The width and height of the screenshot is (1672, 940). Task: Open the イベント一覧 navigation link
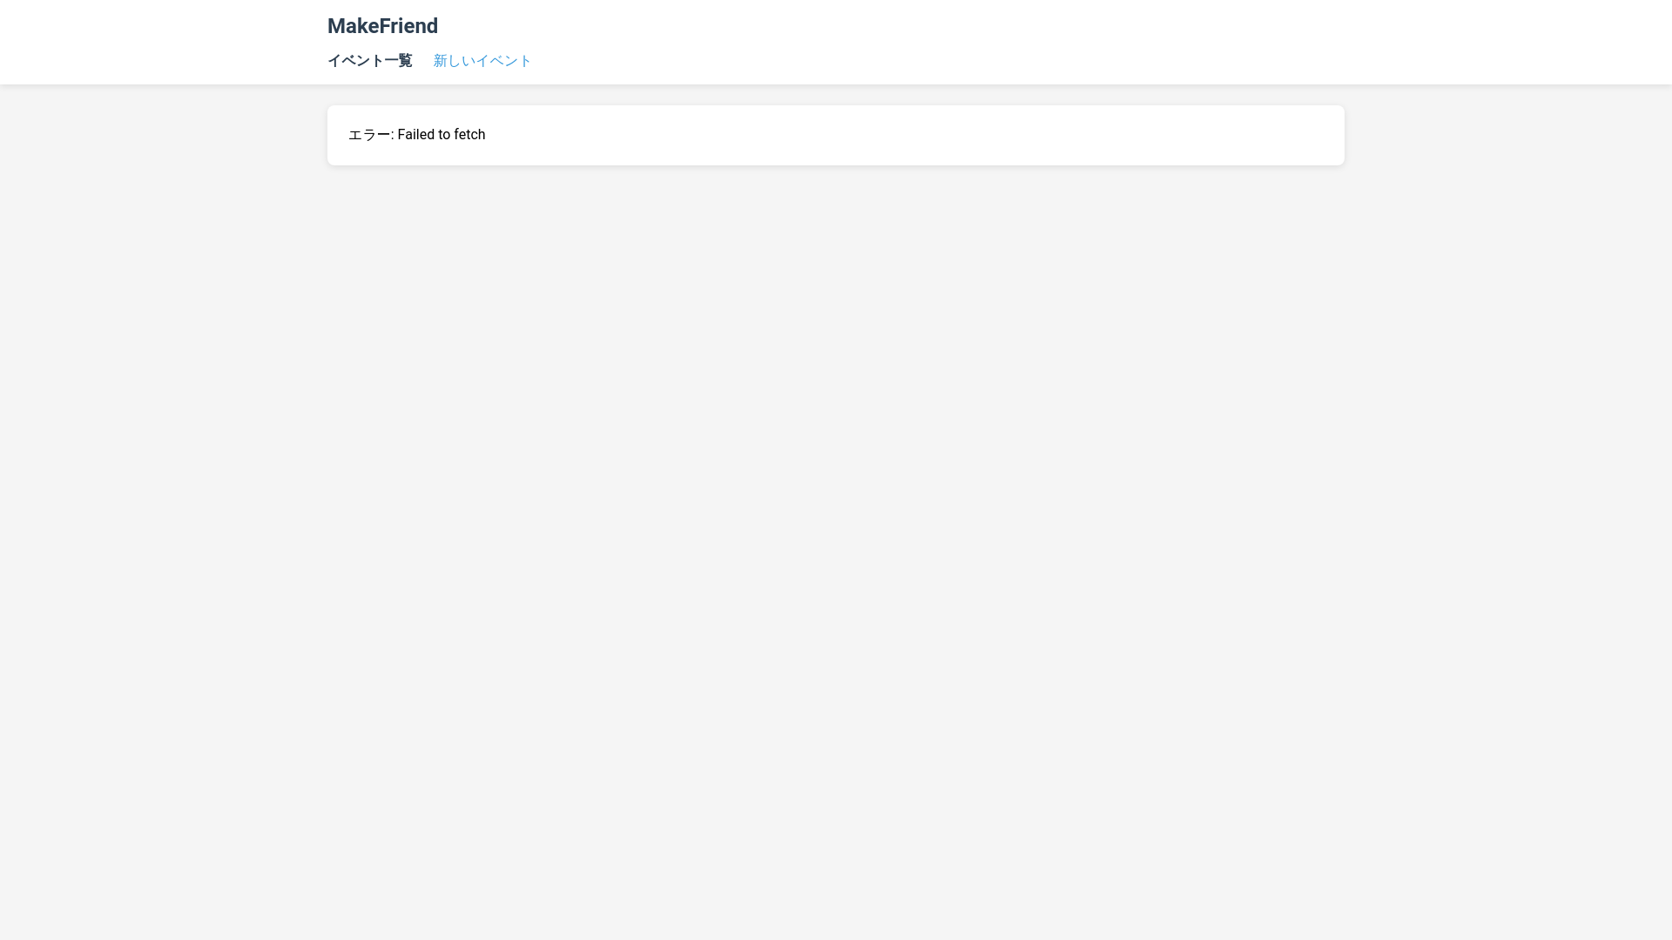point(369,61)
